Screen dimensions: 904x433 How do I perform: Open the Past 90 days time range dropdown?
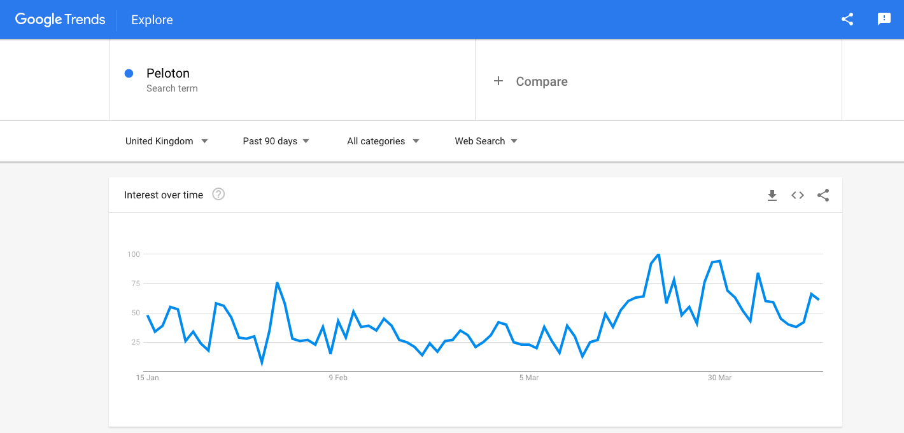(x=276, y=141)
